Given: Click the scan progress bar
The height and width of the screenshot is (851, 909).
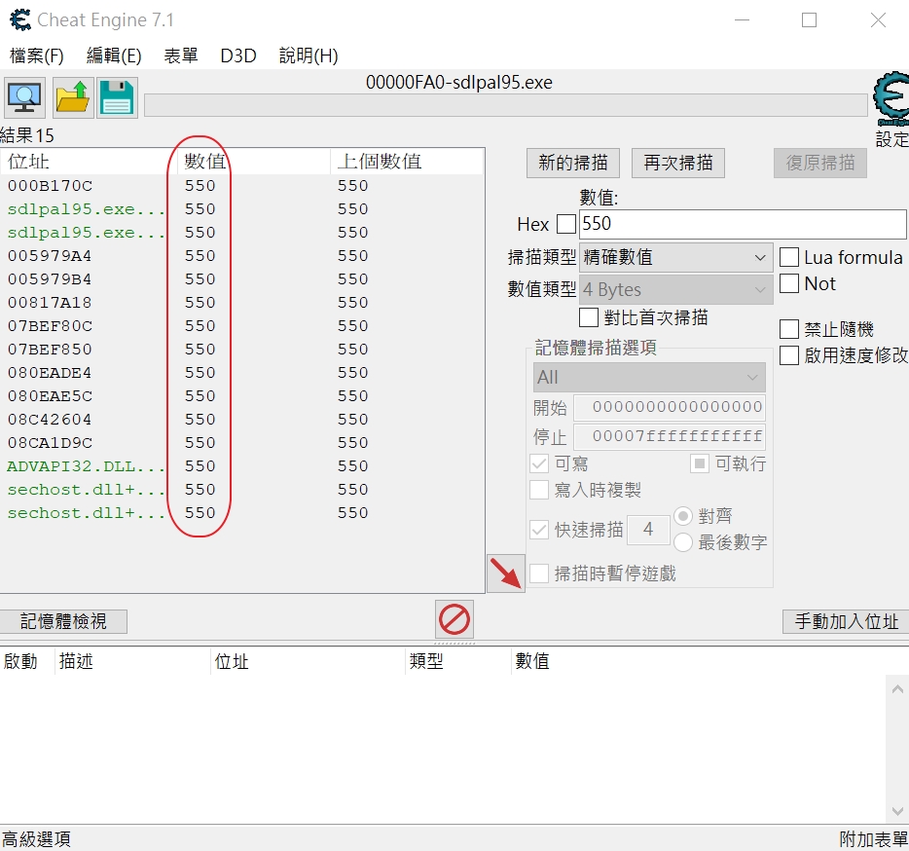Looking at the screenshot, I should (505, 105).
